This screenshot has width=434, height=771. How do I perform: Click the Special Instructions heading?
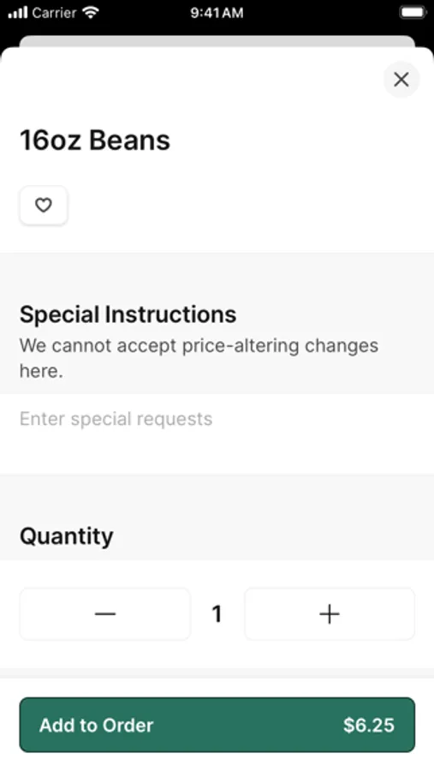[x=128, y=314]
